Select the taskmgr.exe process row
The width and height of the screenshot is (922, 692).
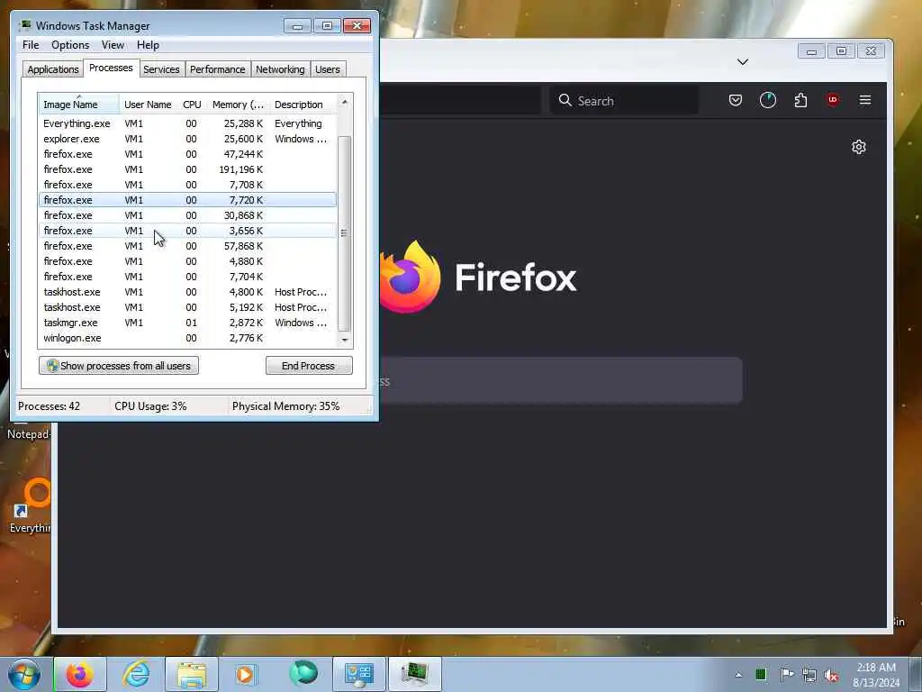point(187,323)
